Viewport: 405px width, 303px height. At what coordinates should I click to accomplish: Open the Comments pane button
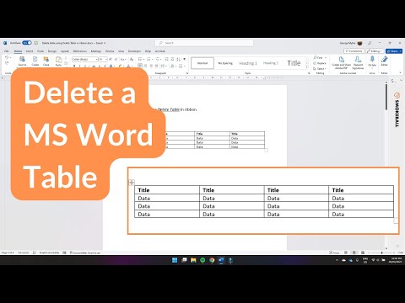click(x=354, y=51)
